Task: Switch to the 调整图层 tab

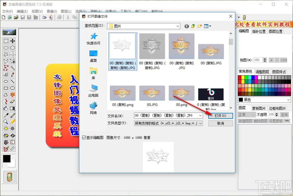Action: [x=262, y=72]
